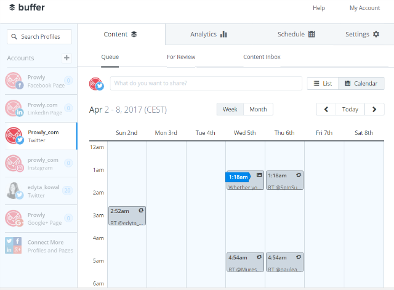Screen dimensions: 394x290
Task: Click retweet icon on Thu 4:54am post
Action: [x=299, y=257]
